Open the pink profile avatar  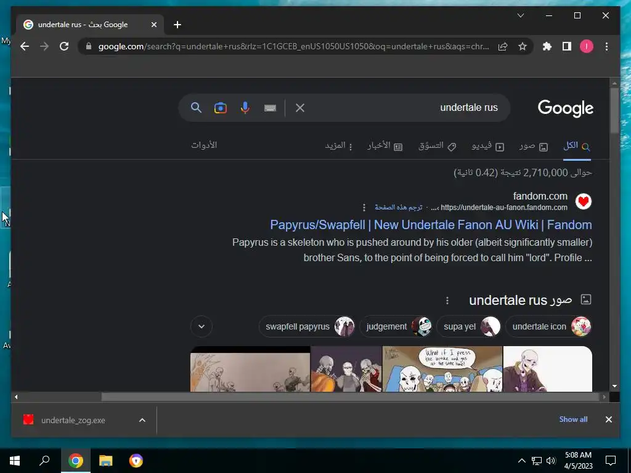click(x=587, y=47)
